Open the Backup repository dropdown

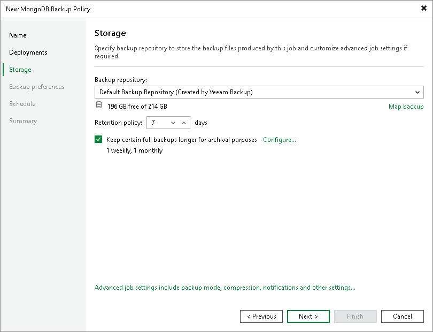417,92
